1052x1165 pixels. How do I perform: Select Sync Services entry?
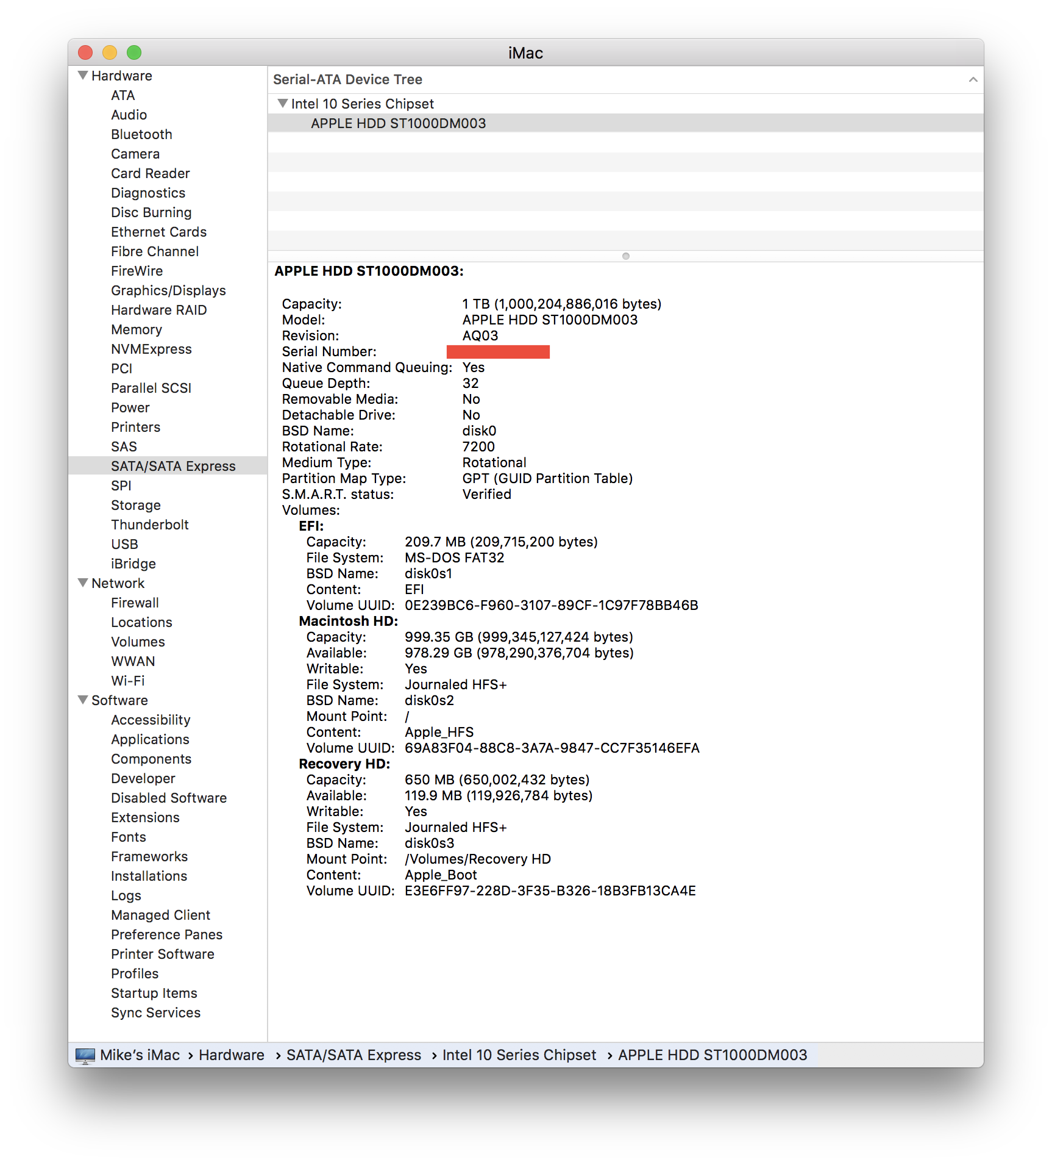pyautogui.click(x=156, y=1013)
